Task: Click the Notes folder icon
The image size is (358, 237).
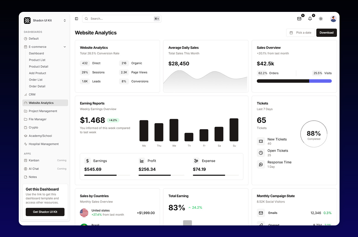Action: (x=26, y=177)
